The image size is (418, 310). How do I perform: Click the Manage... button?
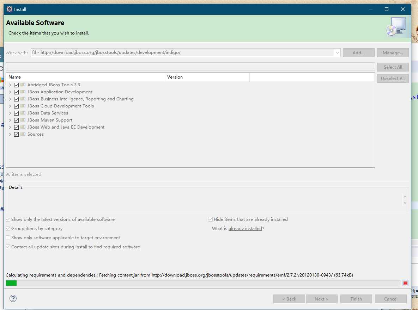click(393, 53)
